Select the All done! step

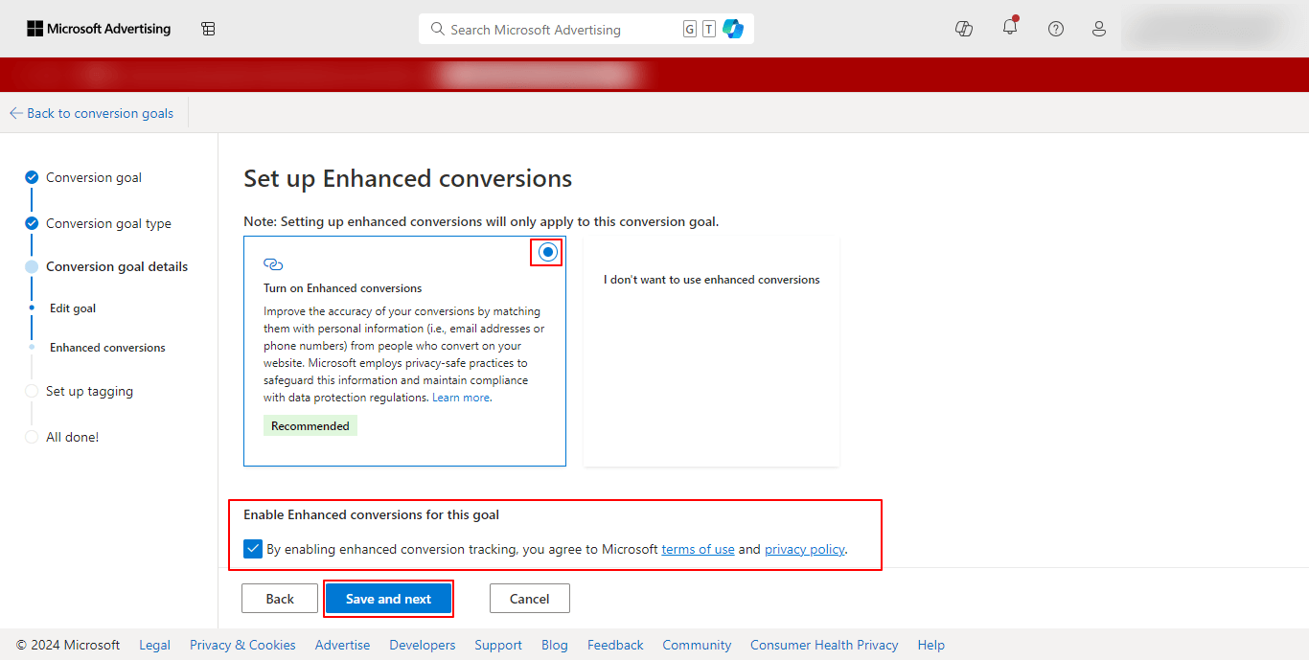pos(72,437)
